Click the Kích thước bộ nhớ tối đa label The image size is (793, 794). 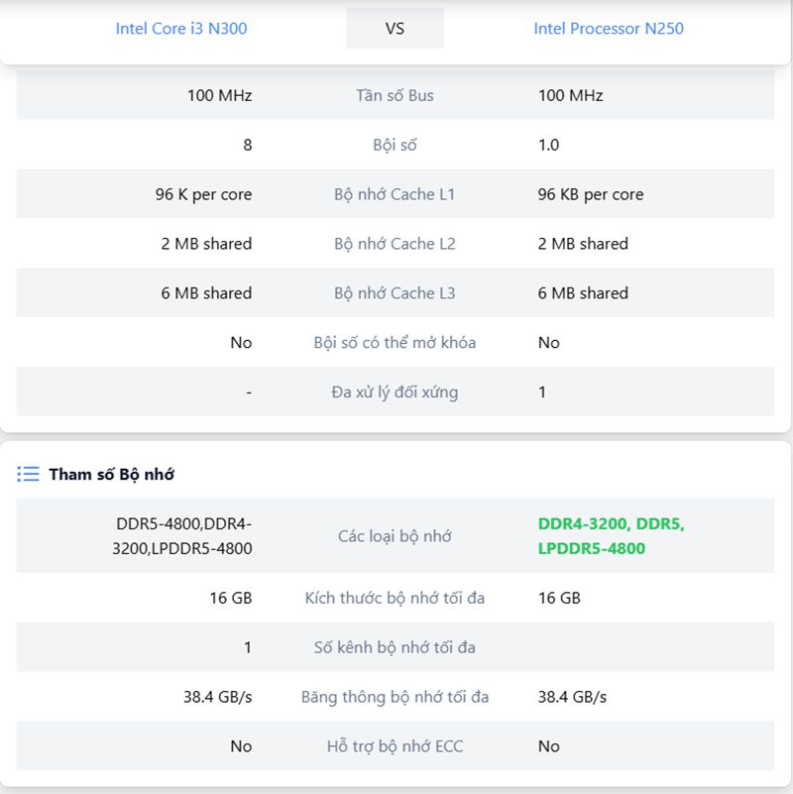pyautogui.click(x=395, y=598)
